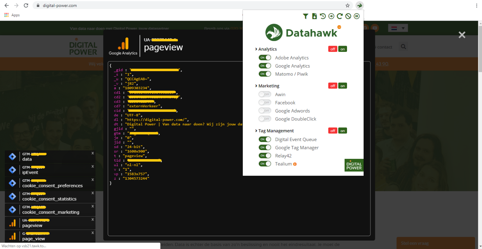Click the GTM icon of the ipEvent row
The image size is (482, 249).
click(x=12, y=170)
